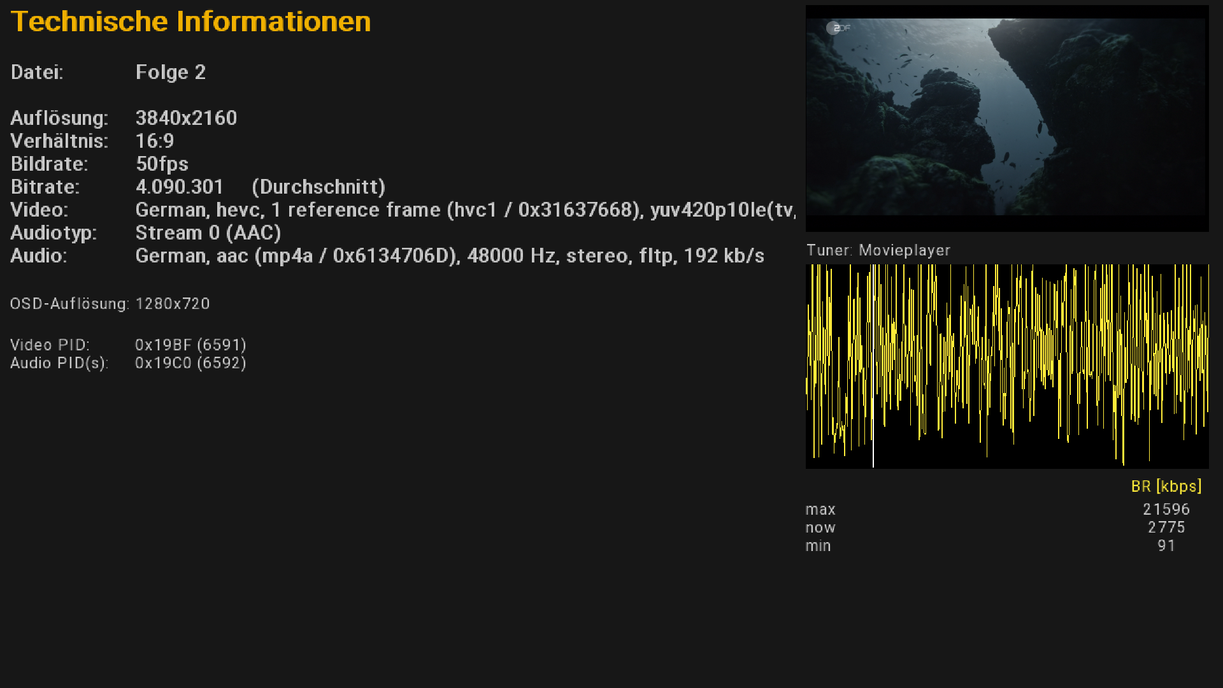Click the 50fps frame rate value
This screenshot has height=688, width=1223.
pyautogui.click(x=162, y=164)
